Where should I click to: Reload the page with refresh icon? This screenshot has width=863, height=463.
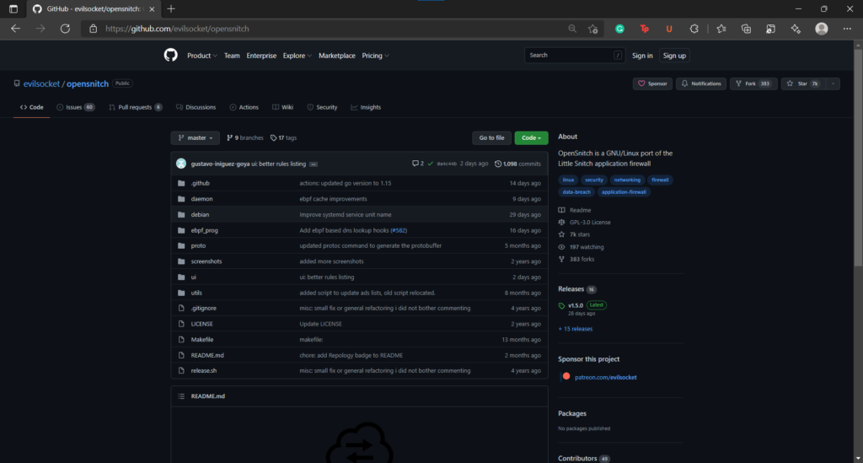pyautogui.click(x=65, y=29)
